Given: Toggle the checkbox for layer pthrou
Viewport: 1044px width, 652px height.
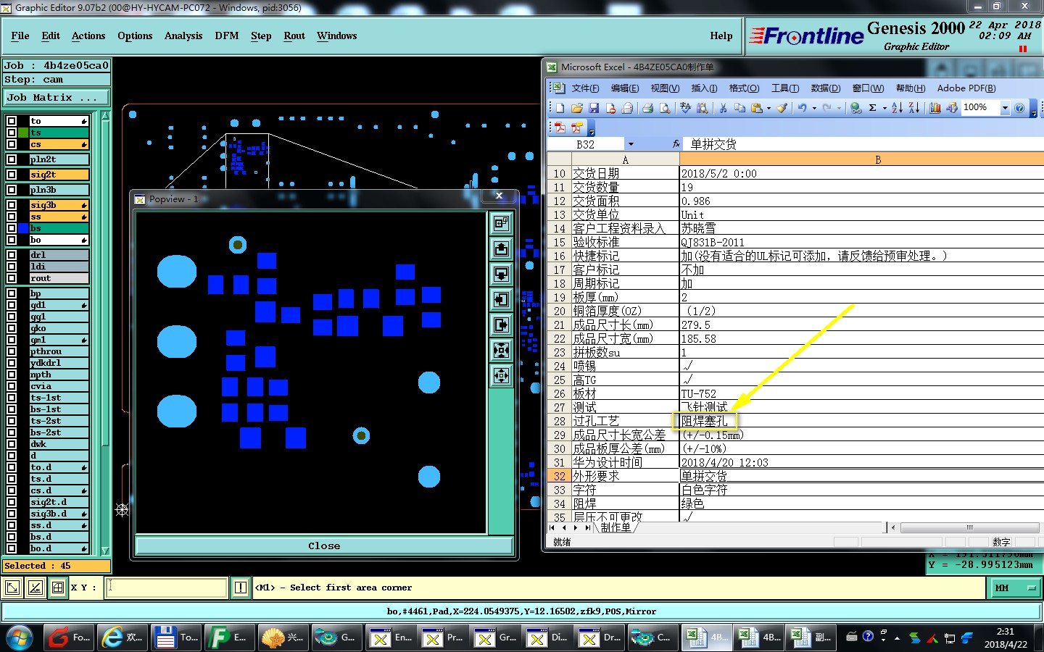Looking at the screenshot, I should tap(12, 351).
